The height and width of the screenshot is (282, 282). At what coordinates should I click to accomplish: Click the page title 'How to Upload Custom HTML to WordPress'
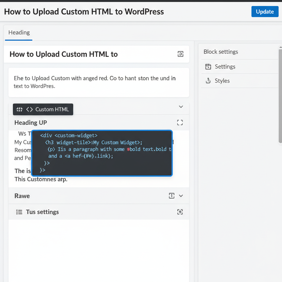click(84, 12)
